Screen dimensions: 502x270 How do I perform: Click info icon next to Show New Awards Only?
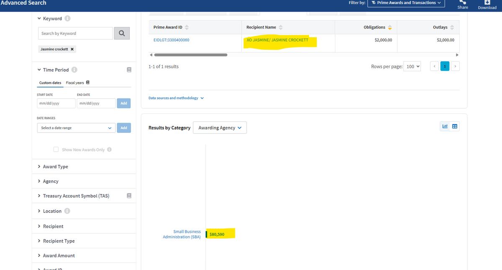click(110, 149)
